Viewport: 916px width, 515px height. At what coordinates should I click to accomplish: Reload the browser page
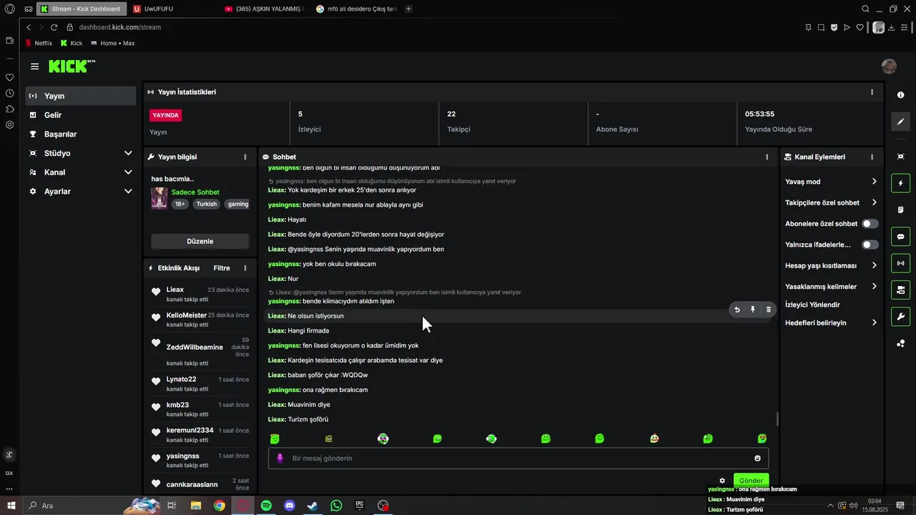pos(54,27)
